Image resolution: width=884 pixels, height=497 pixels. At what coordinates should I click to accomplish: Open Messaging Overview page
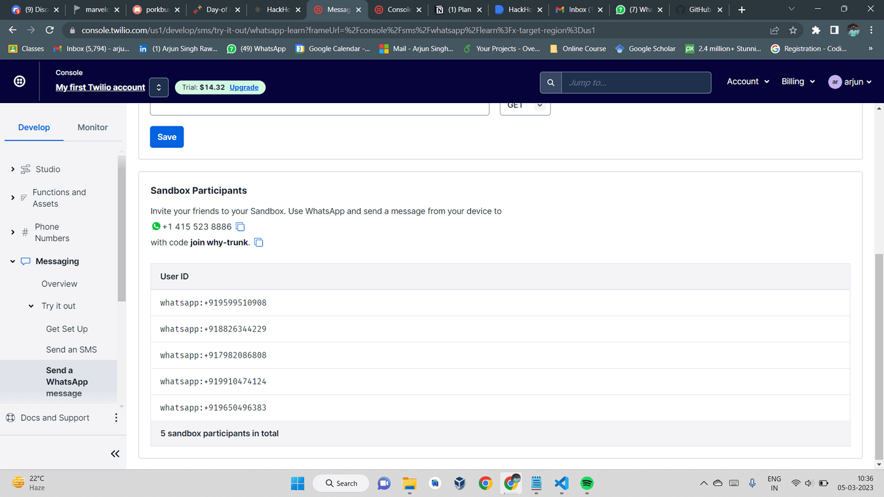[x=60, y=284]
